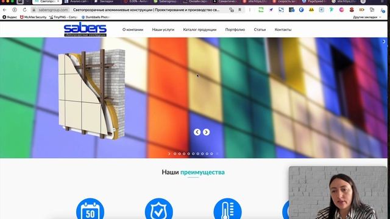The image size is (390, 219).
Task: Open the Наши услуги menu item
Action: pyautogui.click(x=163, y=30)
